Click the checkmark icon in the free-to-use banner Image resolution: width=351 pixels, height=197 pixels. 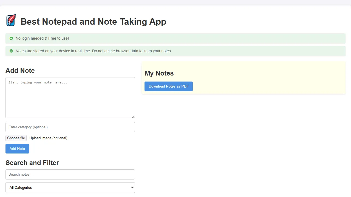(x=11, y=38)
